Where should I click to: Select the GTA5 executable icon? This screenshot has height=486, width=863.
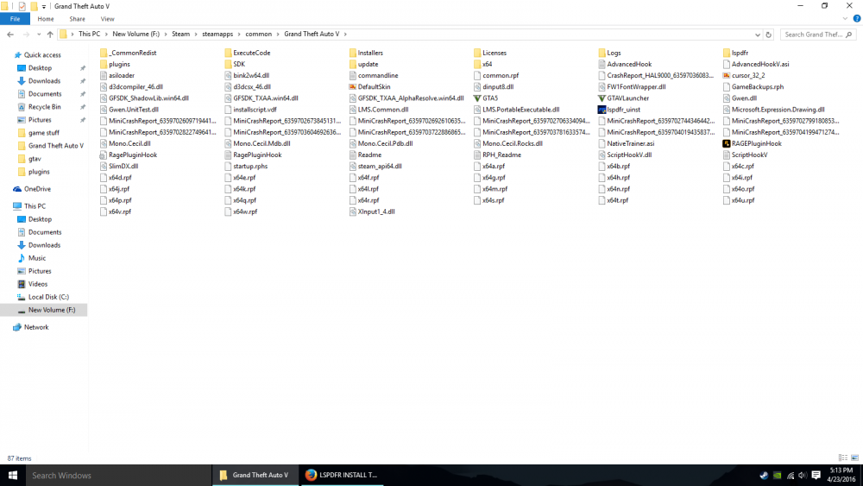[x=477, y=98]
